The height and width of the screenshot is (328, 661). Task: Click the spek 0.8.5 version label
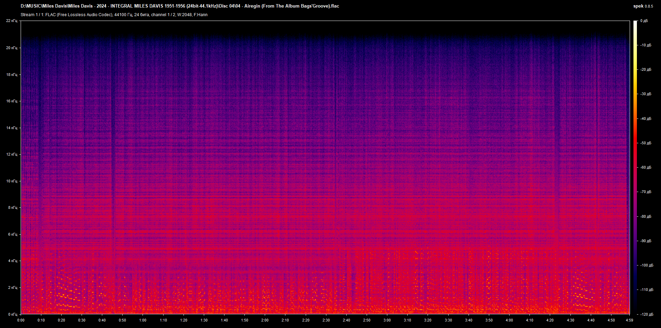click(643, 6)
